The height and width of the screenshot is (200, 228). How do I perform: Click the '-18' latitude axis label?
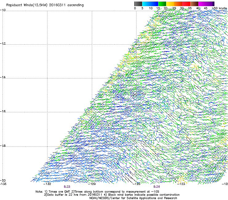pos(3,146)
